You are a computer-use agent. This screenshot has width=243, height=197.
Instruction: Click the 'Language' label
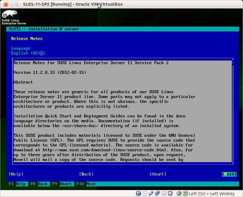(x=21, y=48)
